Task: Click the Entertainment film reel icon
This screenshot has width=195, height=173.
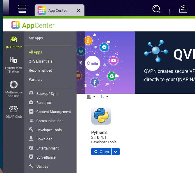Action: point(31,148)
